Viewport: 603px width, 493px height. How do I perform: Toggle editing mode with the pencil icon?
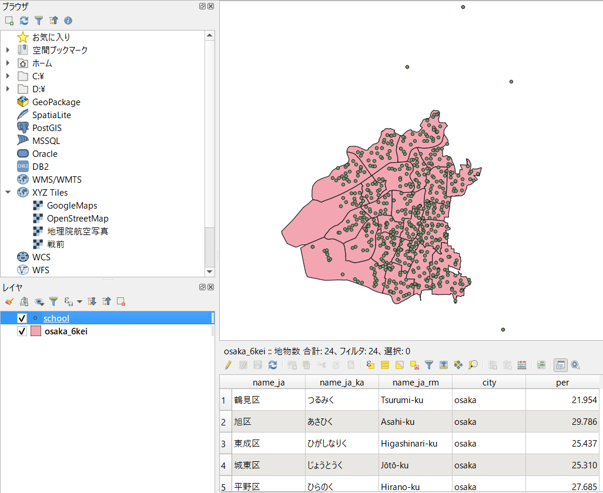(229, 365)
